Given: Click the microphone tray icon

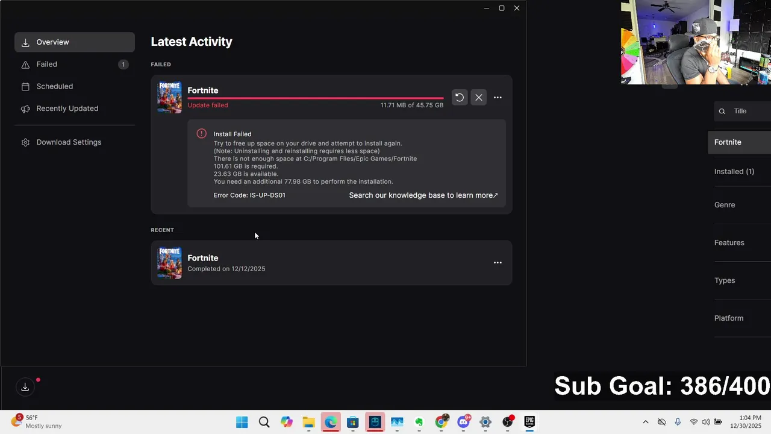Looking at the screenshot, I should point(678,422).
